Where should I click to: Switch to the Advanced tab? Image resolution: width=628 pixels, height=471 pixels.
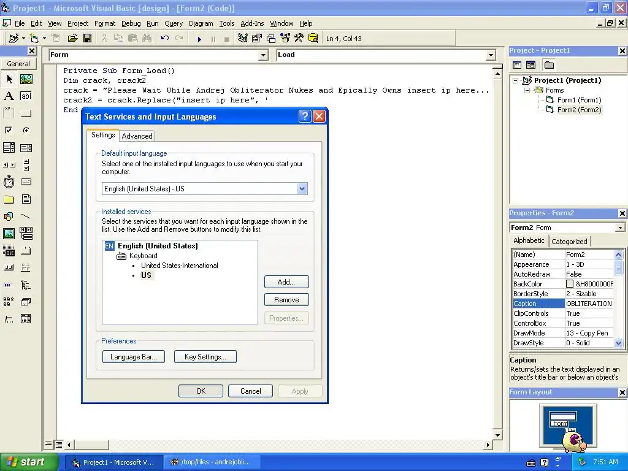137,136
